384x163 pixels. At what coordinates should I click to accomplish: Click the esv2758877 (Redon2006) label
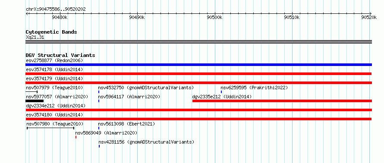pos(54,60)
